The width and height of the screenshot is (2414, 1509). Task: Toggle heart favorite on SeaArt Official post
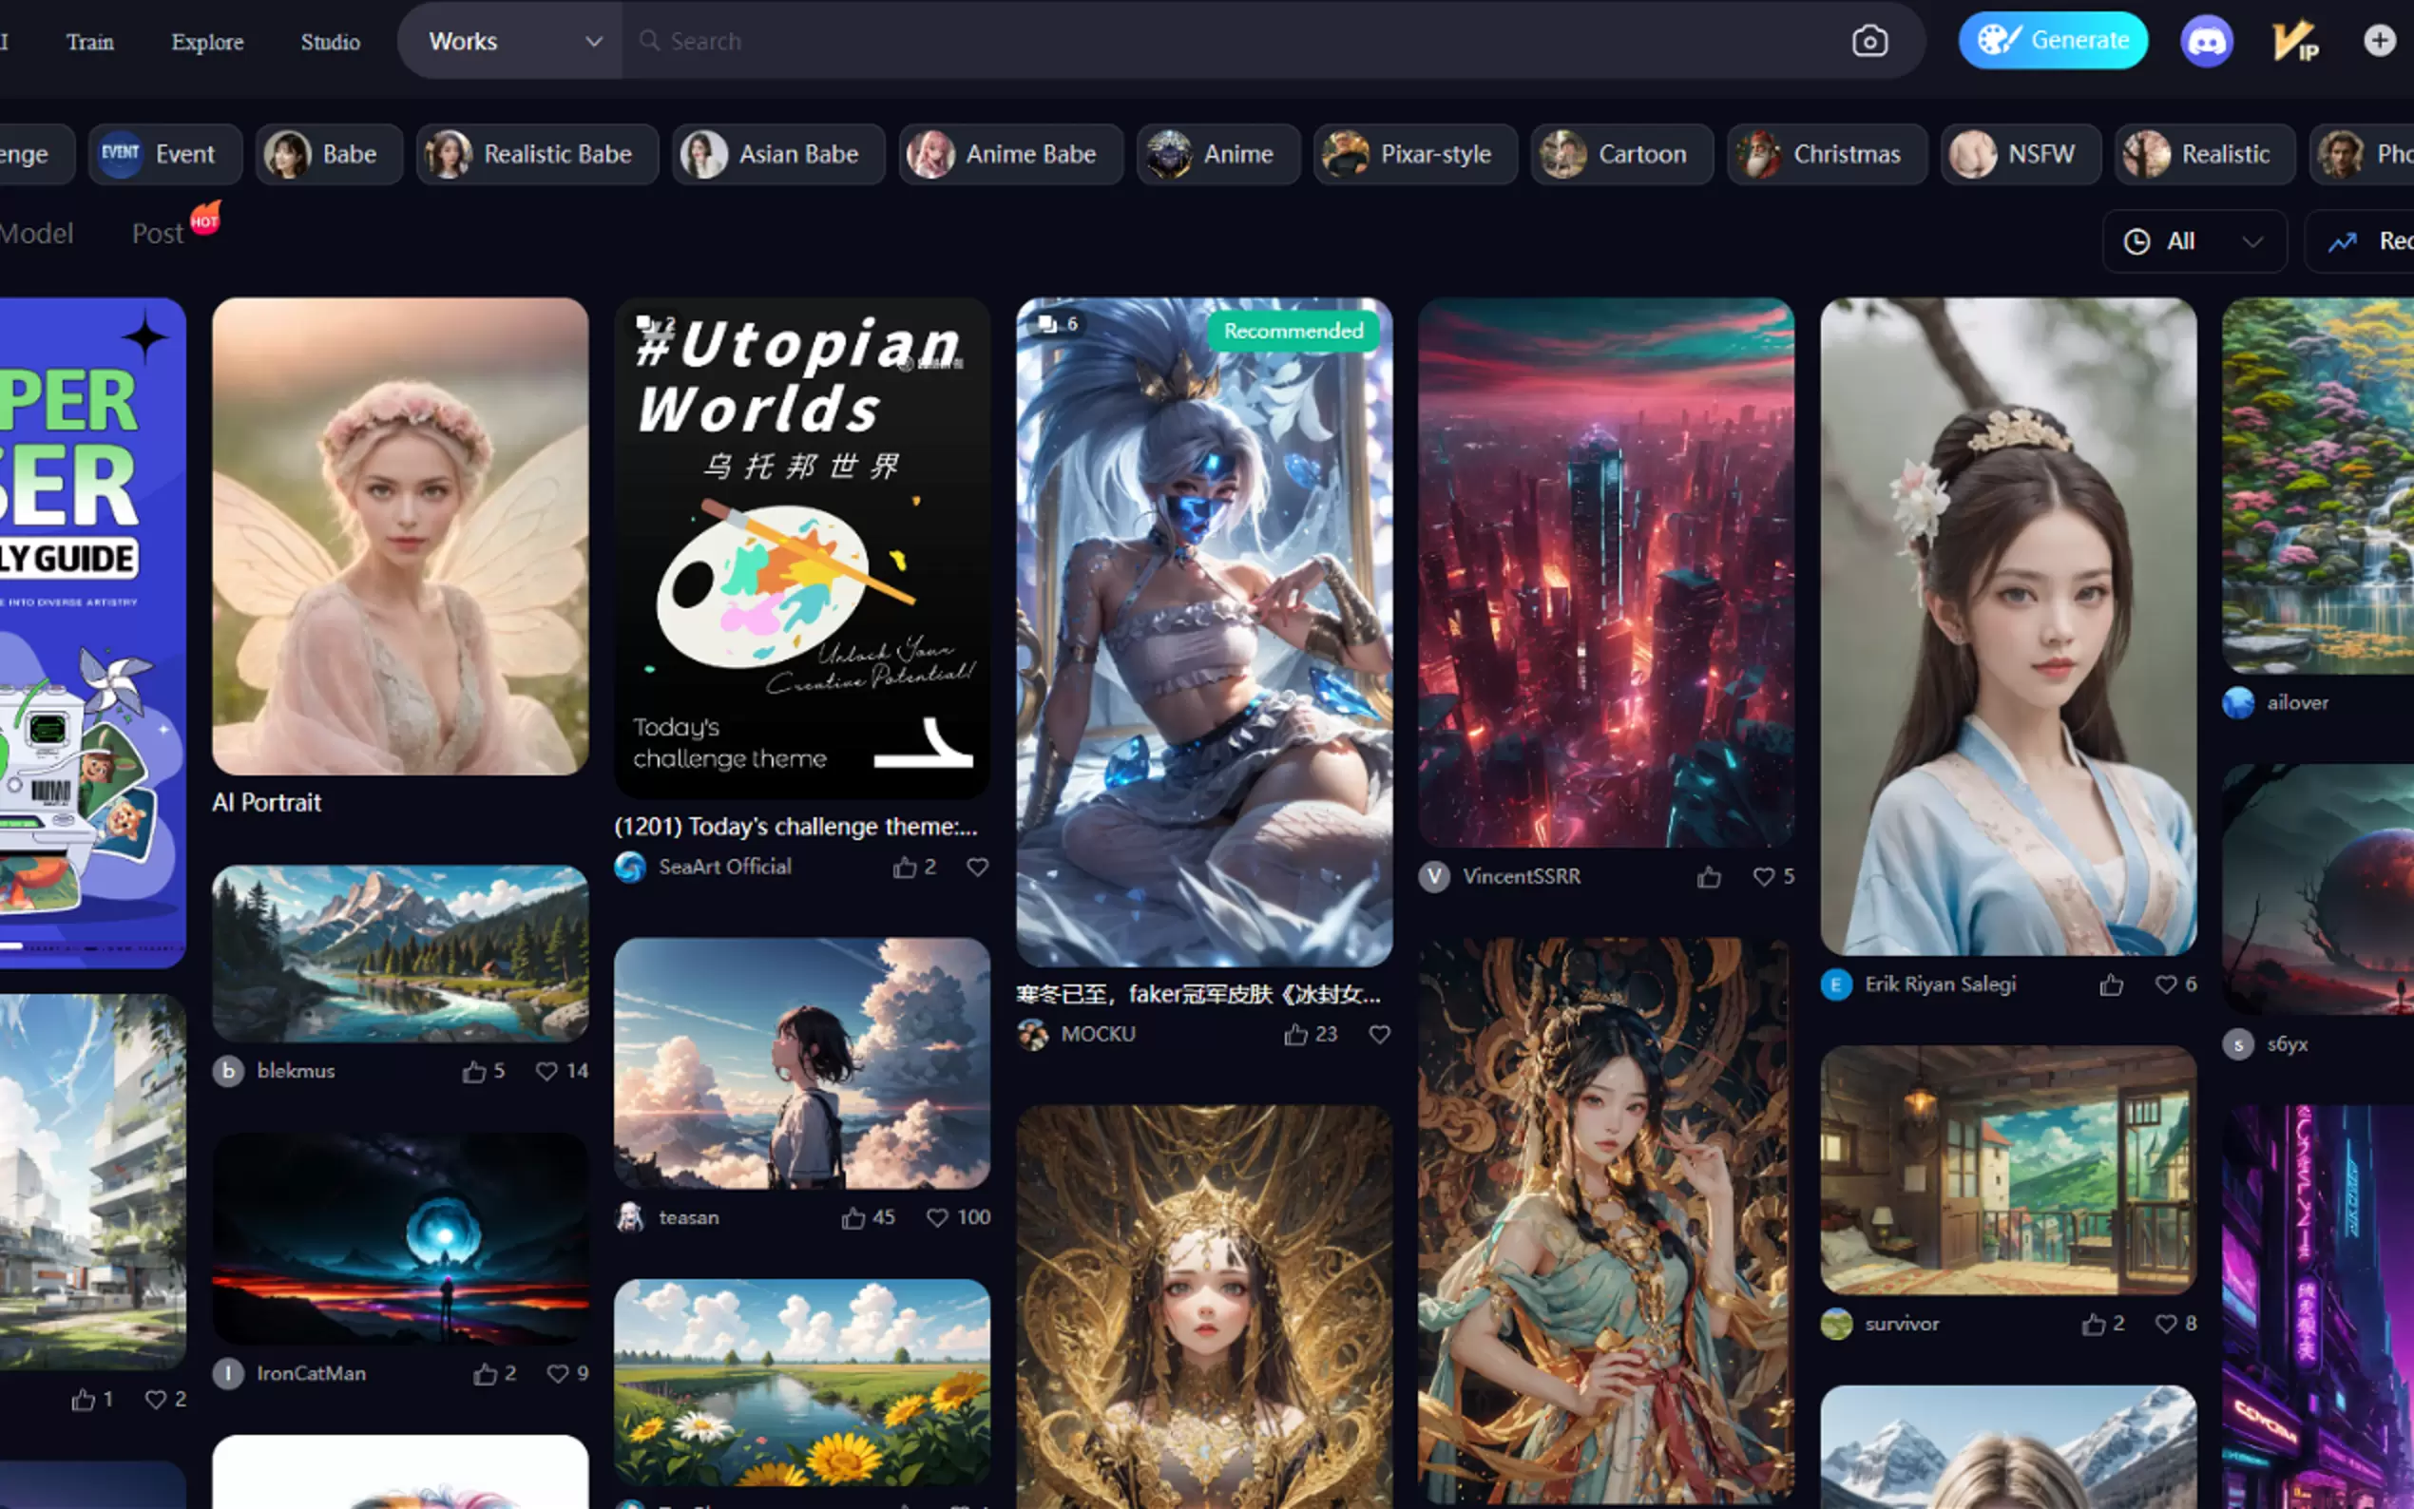tap(977, 868)
